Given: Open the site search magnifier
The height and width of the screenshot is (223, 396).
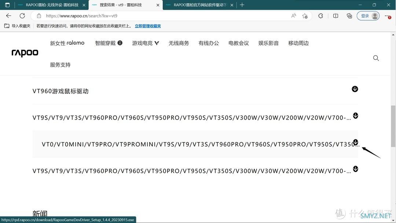Looking at the screenshot, I should click(376, 58).
